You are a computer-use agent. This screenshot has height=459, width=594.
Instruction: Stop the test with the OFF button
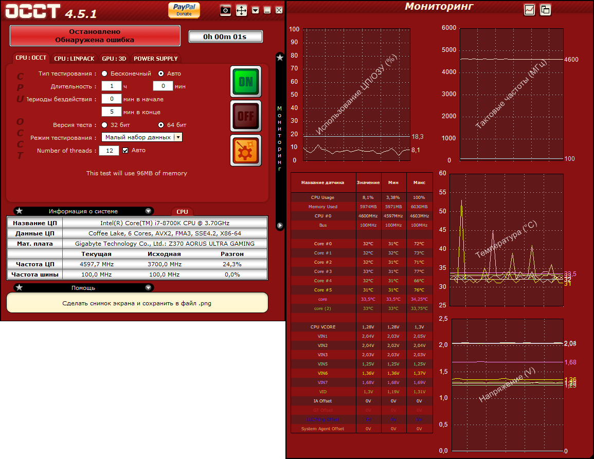[246, 116]
